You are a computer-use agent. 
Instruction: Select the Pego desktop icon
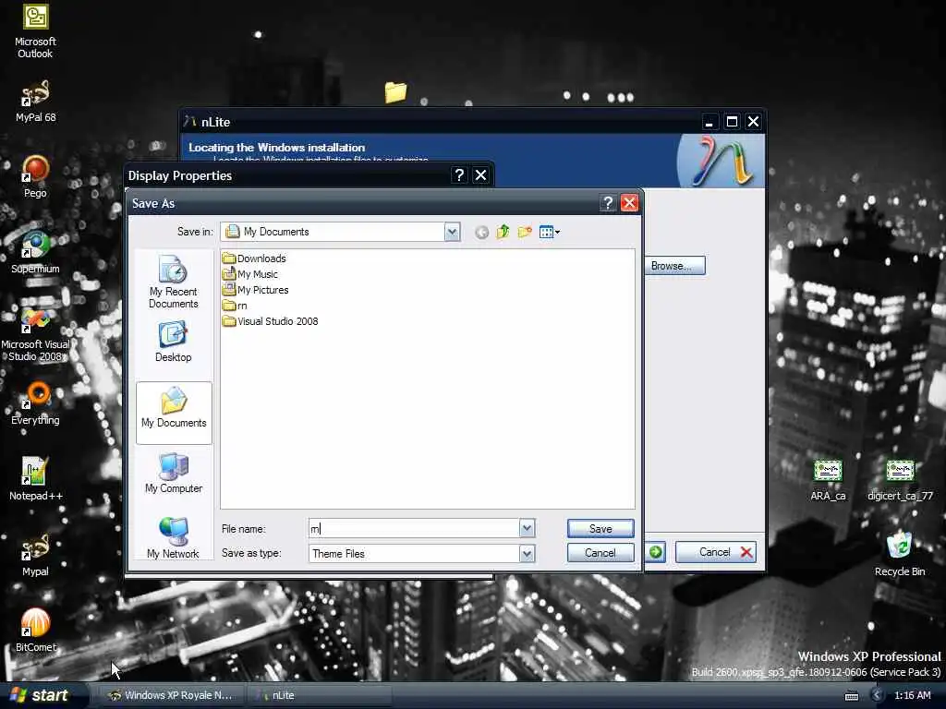(35, 177)
